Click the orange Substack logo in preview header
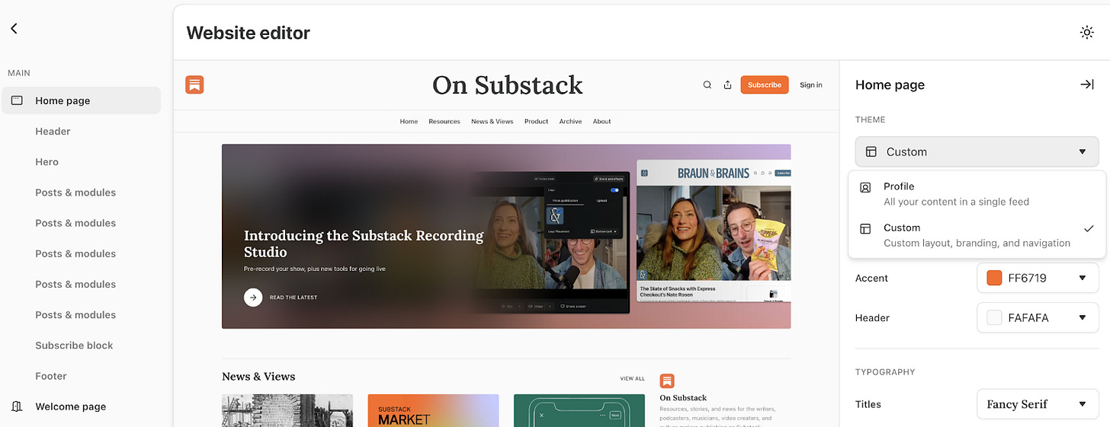Screen dimensions: 1110x427 pos(194,84)
